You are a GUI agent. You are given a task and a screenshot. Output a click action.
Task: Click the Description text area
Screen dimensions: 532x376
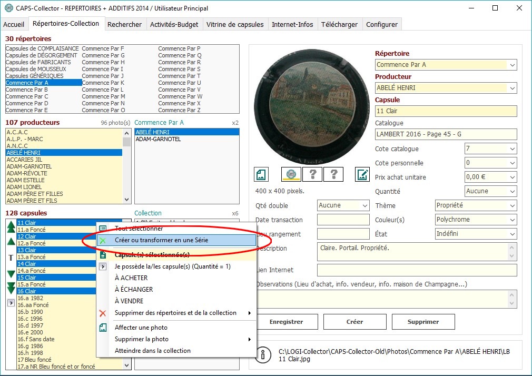coord(417,252)
